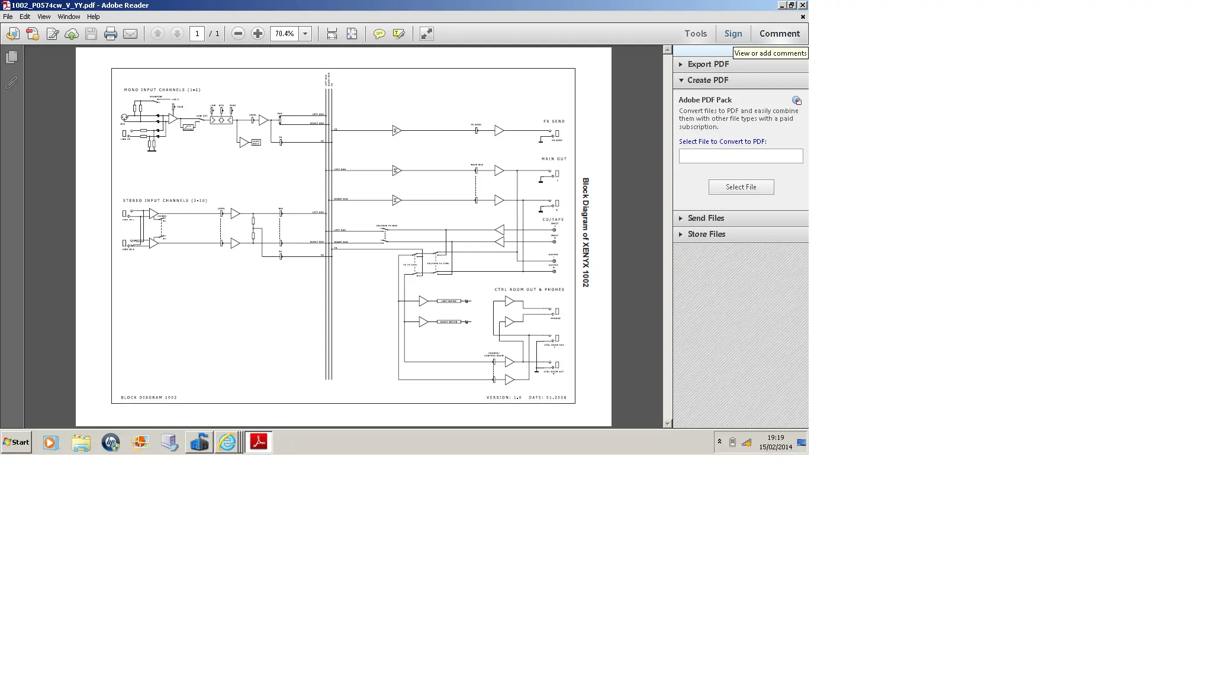Click the Save floppy disk icon

pyautogui.click(x=91, y=34)
